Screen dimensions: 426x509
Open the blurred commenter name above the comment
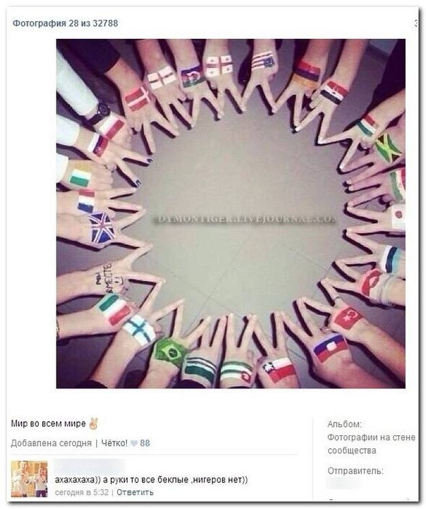(89, 467)
